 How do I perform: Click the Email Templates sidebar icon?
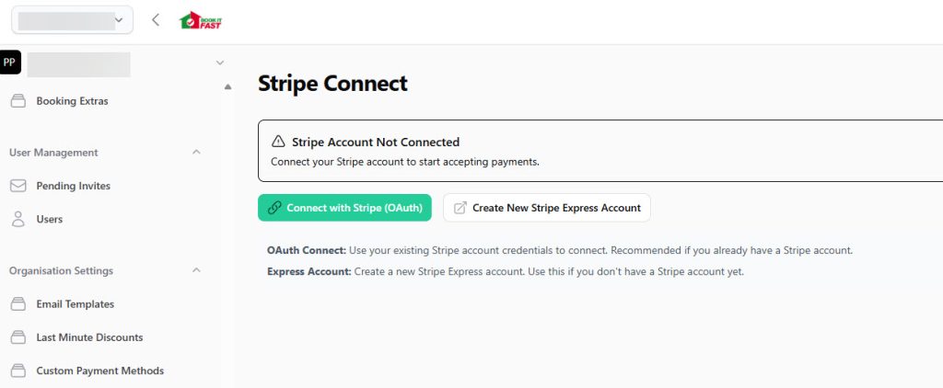pos(17,304)
